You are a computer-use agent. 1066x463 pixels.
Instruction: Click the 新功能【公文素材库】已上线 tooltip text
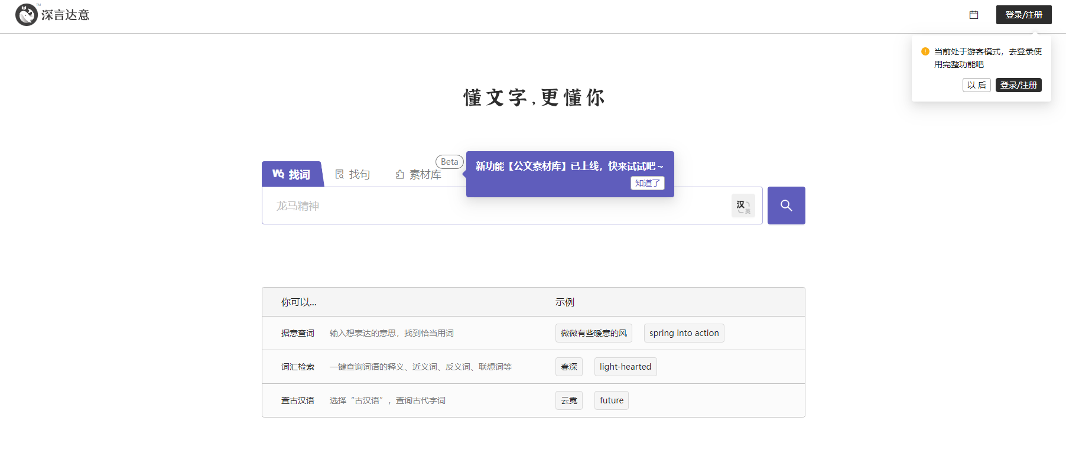pos(570,167)
